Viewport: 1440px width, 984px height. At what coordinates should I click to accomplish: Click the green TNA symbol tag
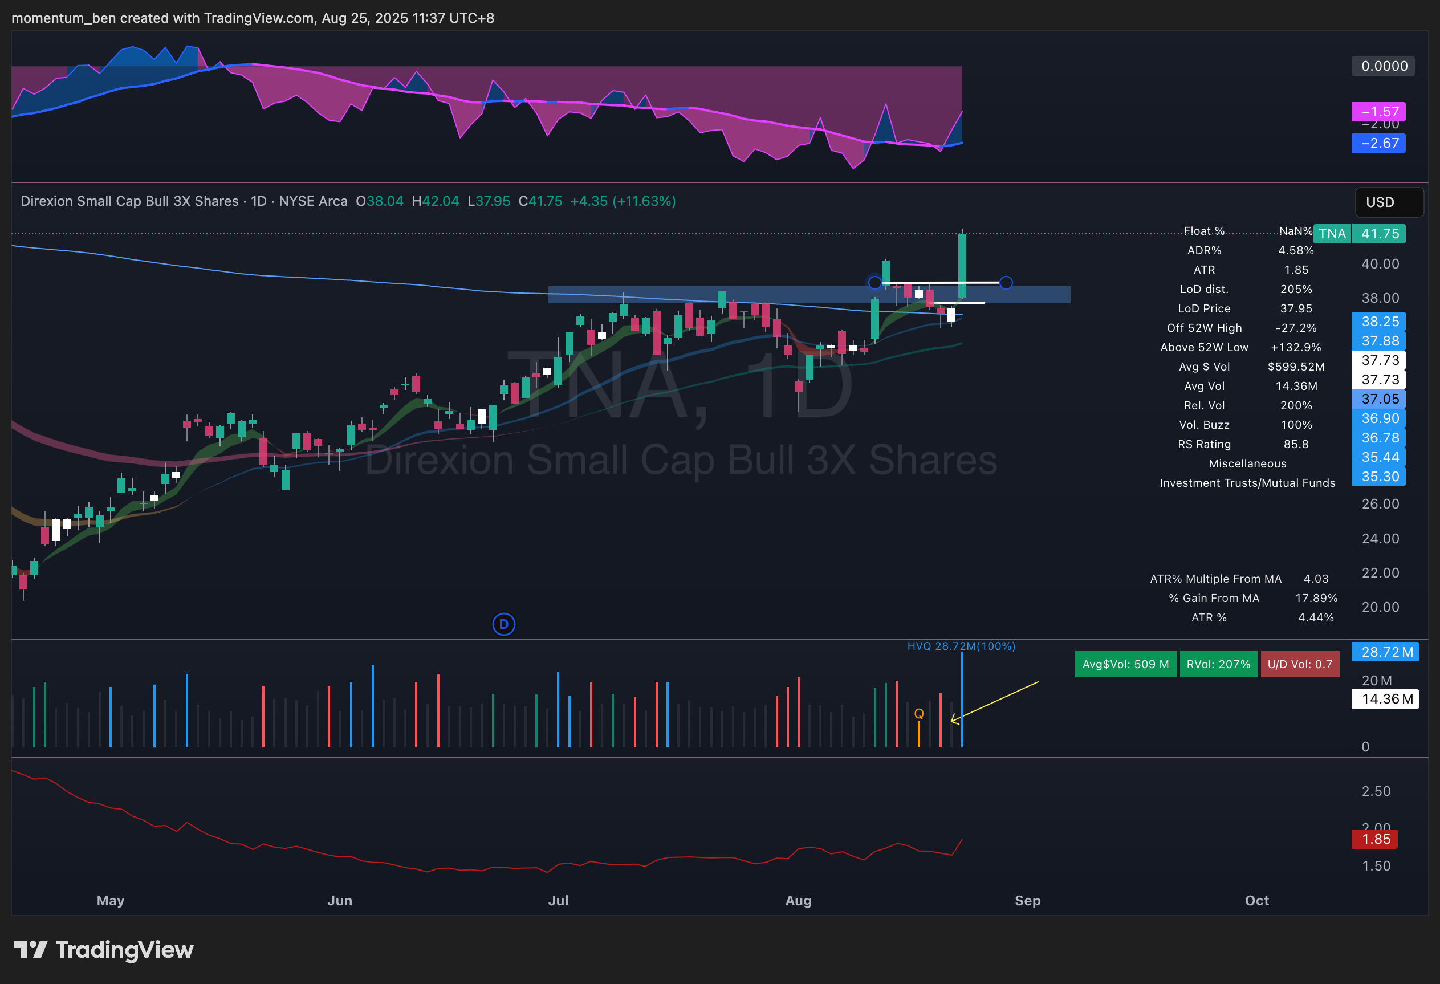click(x=1332, y=234)
